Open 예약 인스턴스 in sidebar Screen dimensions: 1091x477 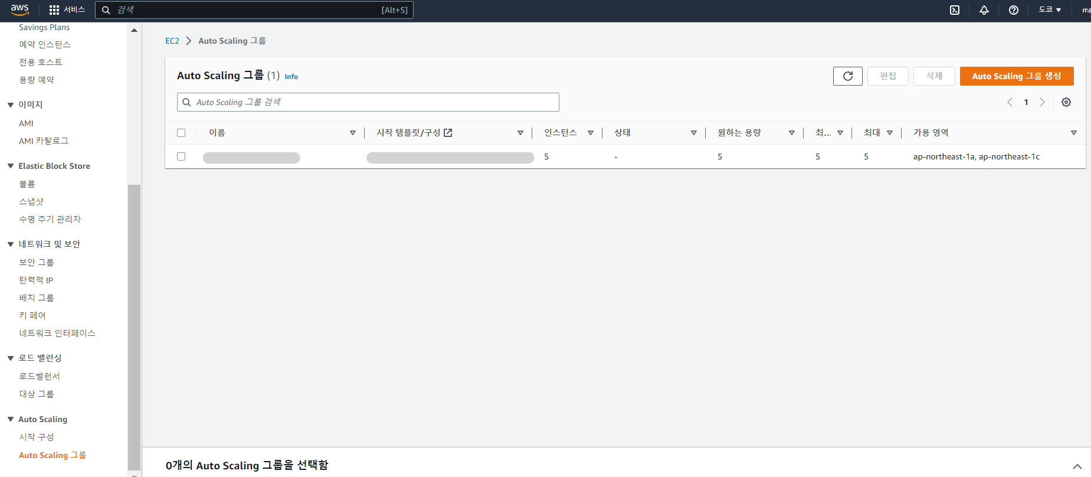pyautogui.click(x=45, y=44)
